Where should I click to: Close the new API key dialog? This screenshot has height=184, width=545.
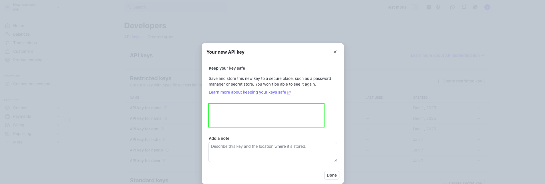[335, 52]
